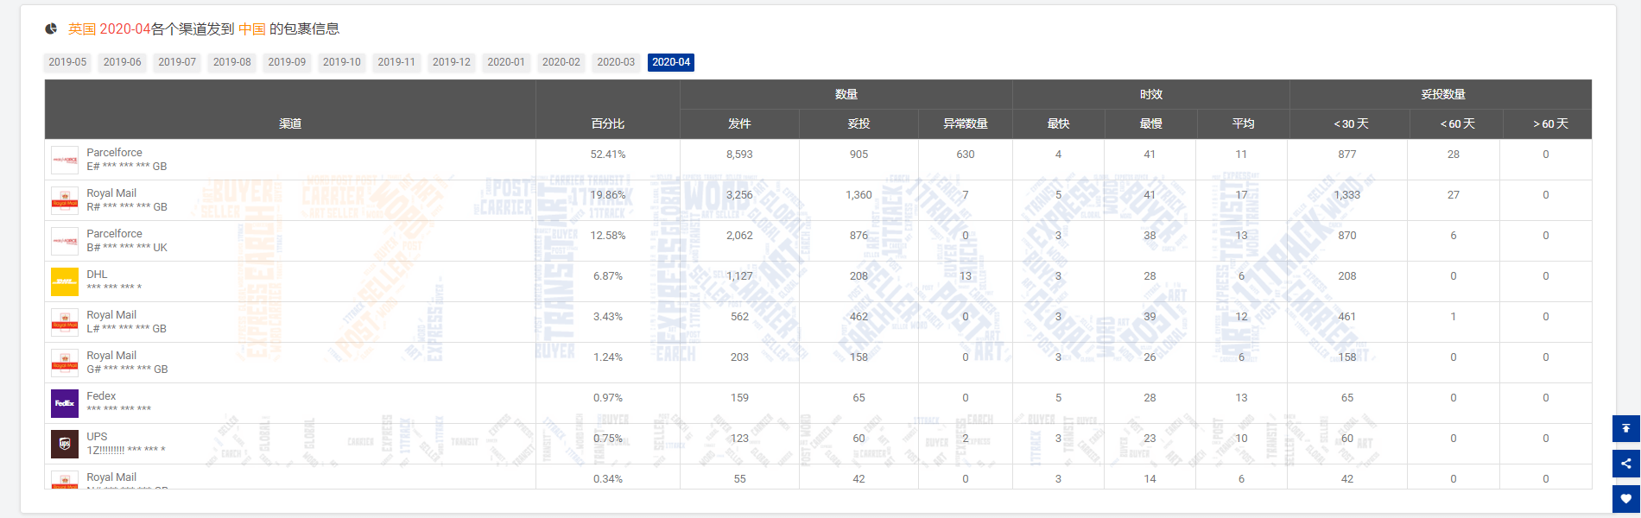Open the Royal Mail R# GB channel name
The image size is (1641, 518).
pos(111,193)
